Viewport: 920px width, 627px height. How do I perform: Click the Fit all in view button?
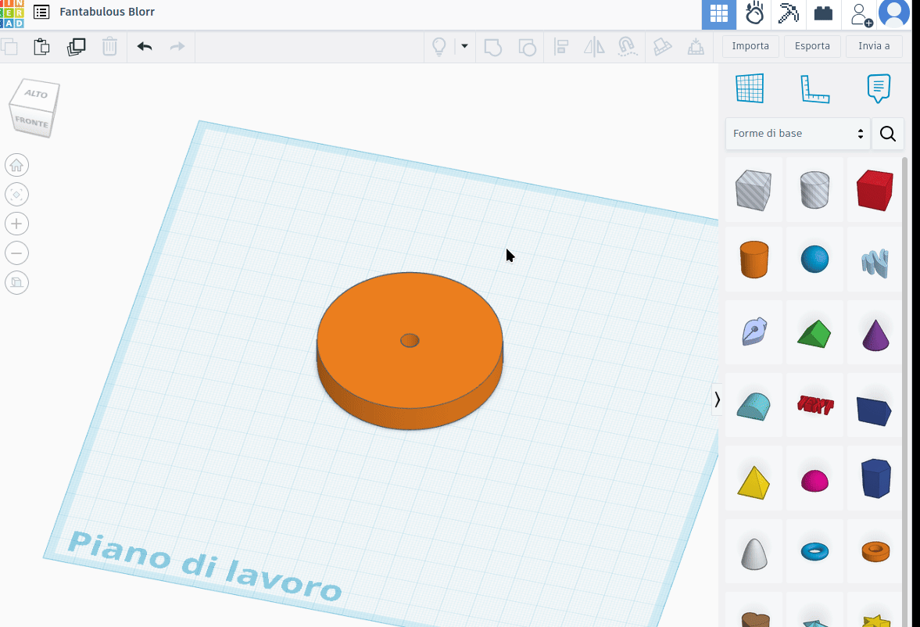[16, 195]
